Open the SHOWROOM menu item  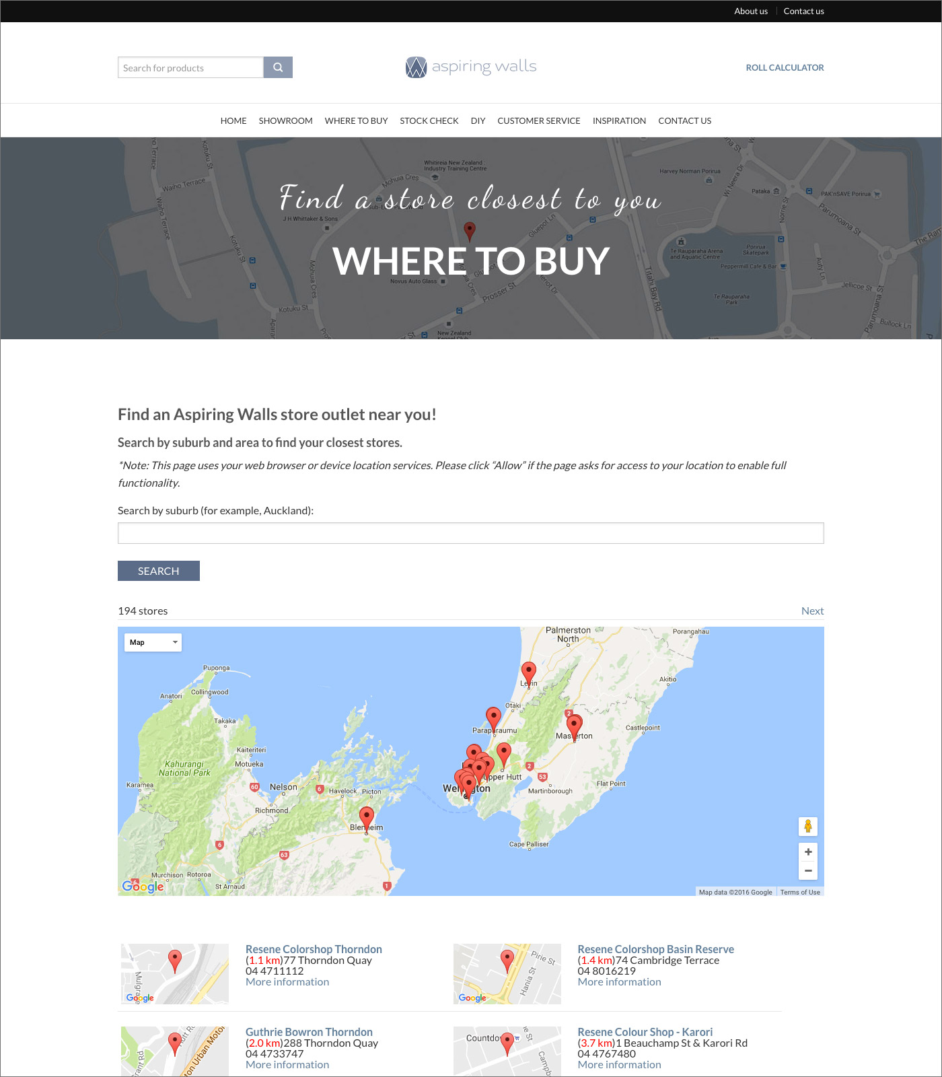click(285, 120)
